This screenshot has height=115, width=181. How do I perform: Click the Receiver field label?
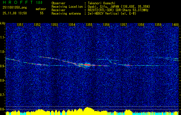pos(58,10)
